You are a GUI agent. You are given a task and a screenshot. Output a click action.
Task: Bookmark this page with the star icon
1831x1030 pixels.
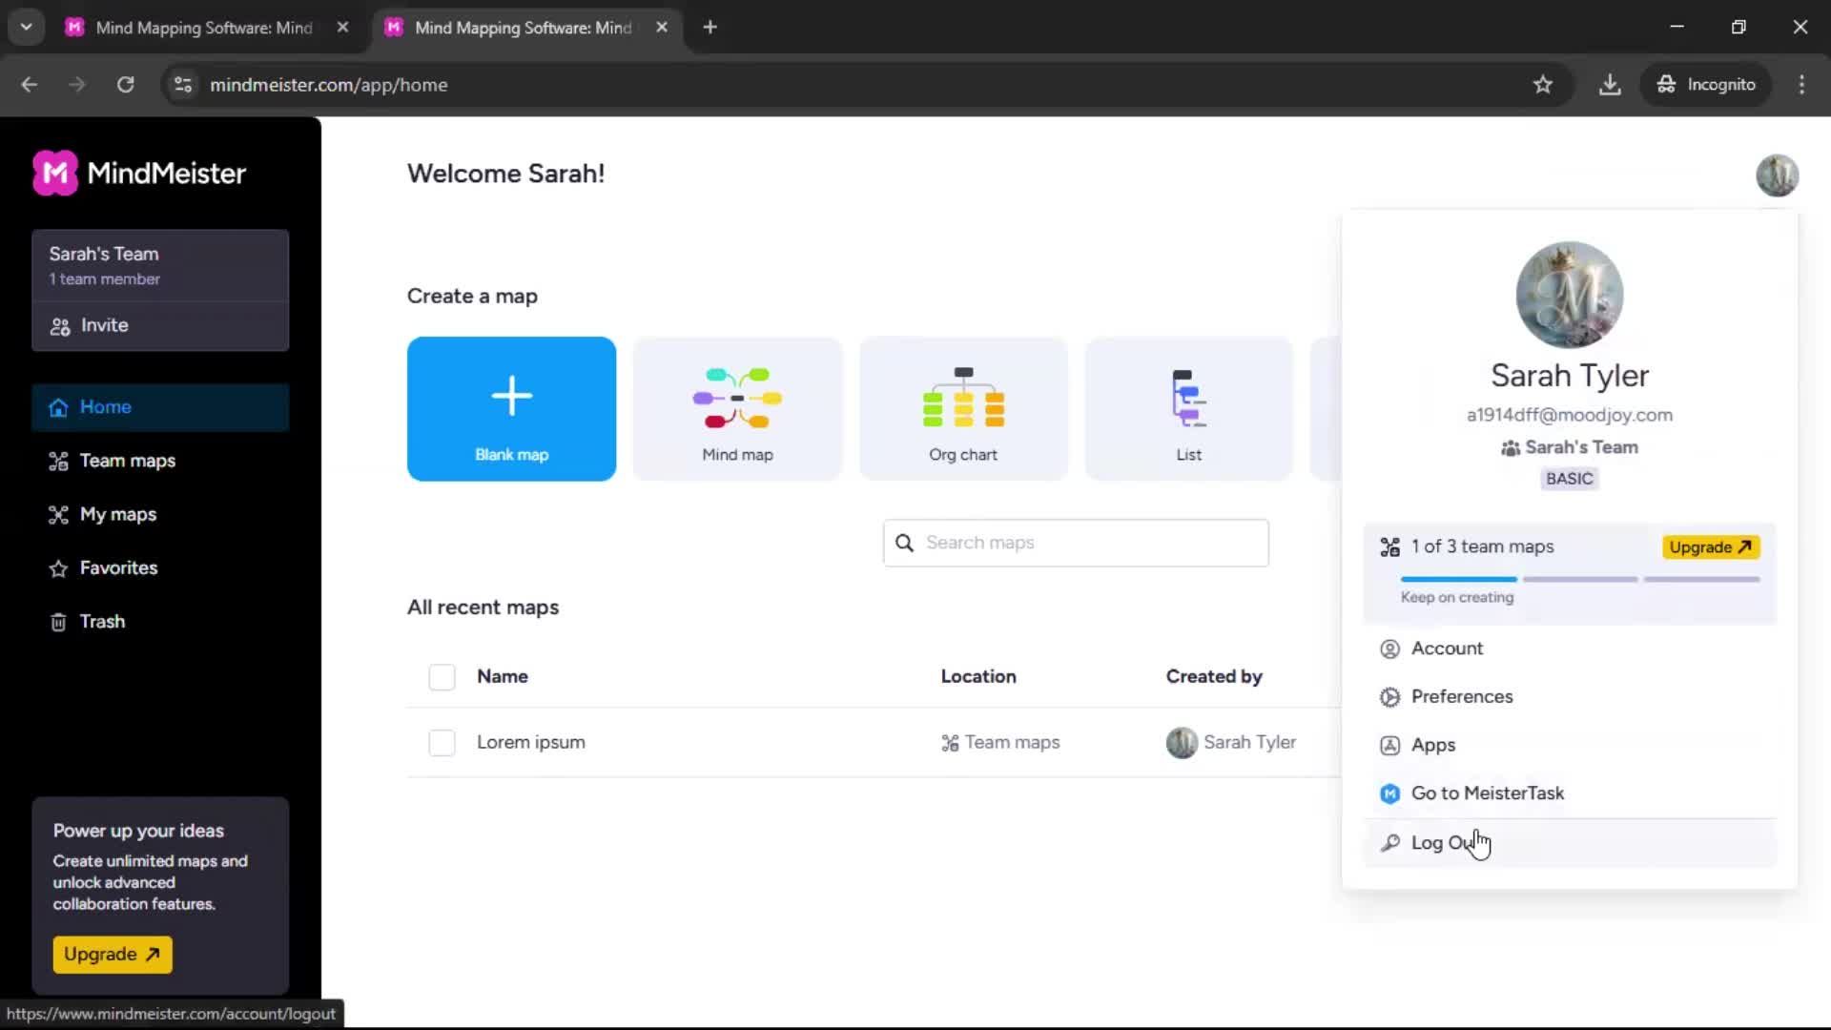point(1542,85)
